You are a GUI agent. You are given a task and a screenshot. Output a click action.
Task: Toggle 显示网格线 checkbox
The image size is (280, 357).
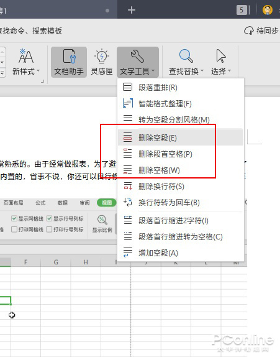coord(14,218)
